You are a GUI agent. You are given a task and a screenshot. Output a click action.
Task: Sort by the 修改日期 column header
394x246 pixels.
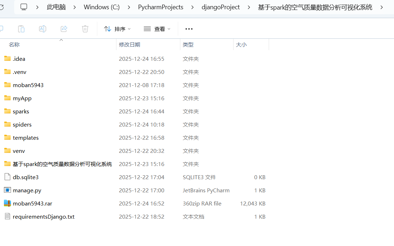tap(130, 44)
